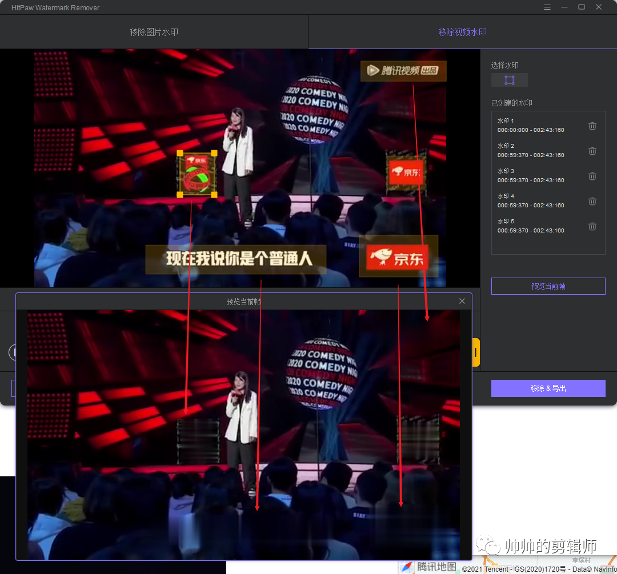The width and height of the screenshot is (617, 574).
Task: Open the HitPaw hamburger menu
Action: 547,7
